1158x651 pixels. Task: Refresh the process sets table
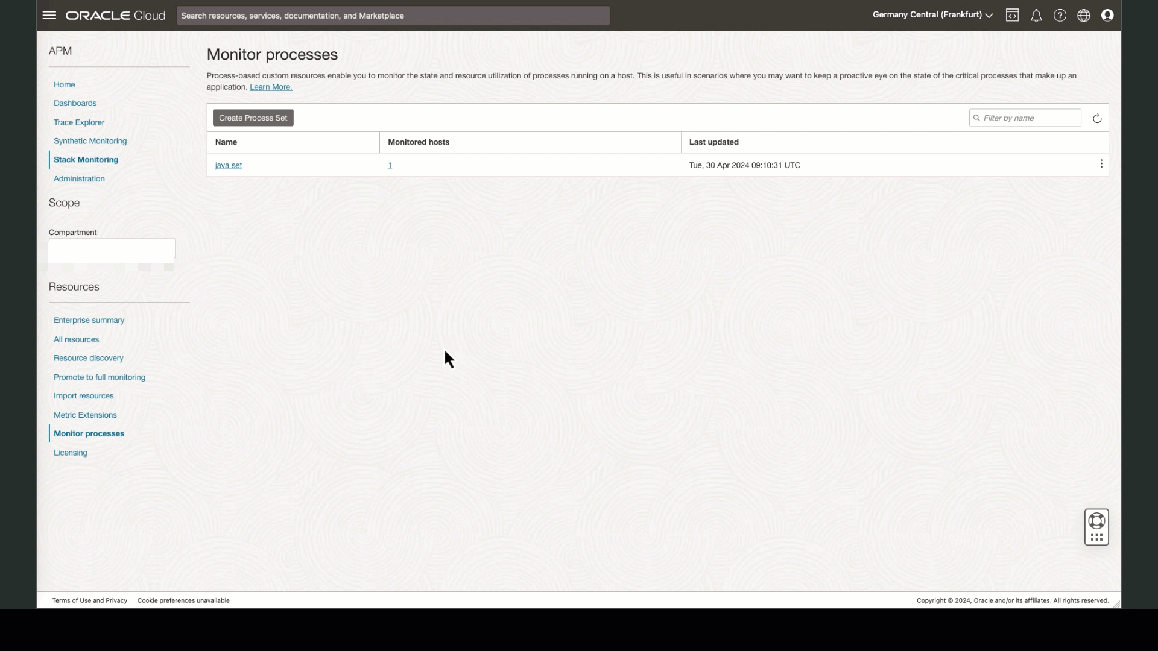(1097, 118)
